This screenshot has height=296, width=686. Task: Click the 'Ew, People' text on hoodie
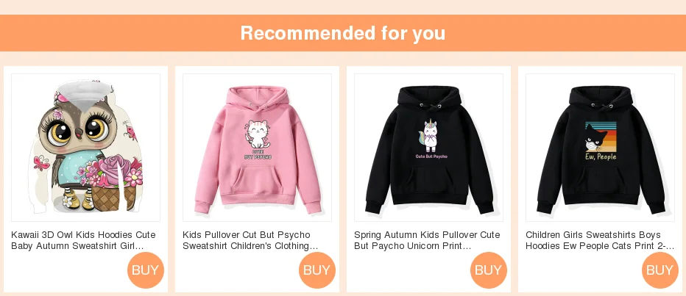601,156
